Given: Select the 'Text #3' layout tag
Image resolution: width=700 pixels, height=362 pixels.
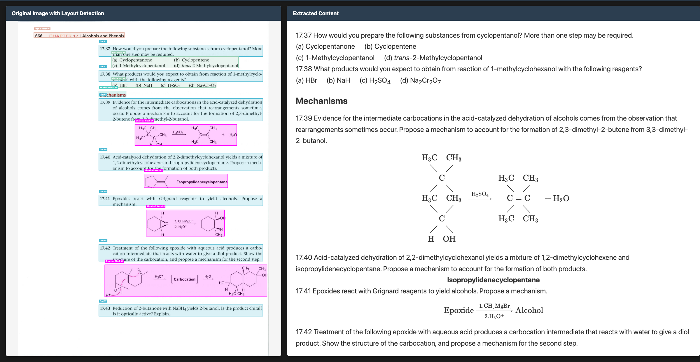Looking at the screenshot, I should [x=103, y=95].
